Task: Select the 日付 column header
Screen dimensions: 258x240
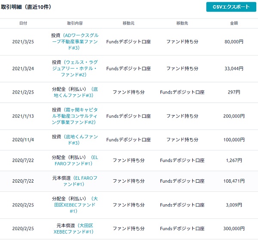Action: click(23, 23)
